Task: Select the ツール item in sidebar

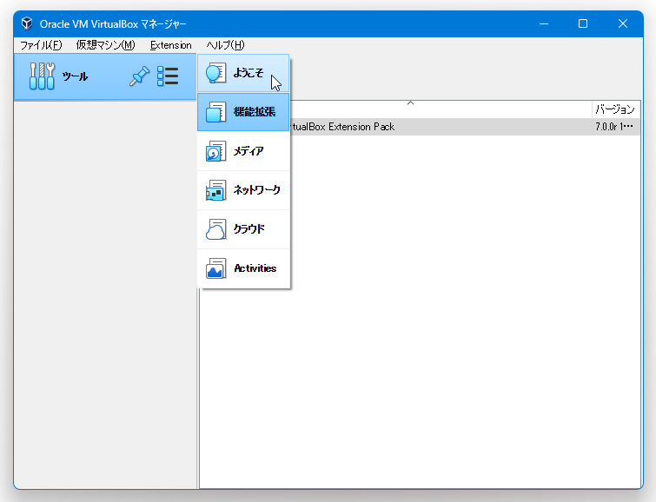Action: coord(105,76)
